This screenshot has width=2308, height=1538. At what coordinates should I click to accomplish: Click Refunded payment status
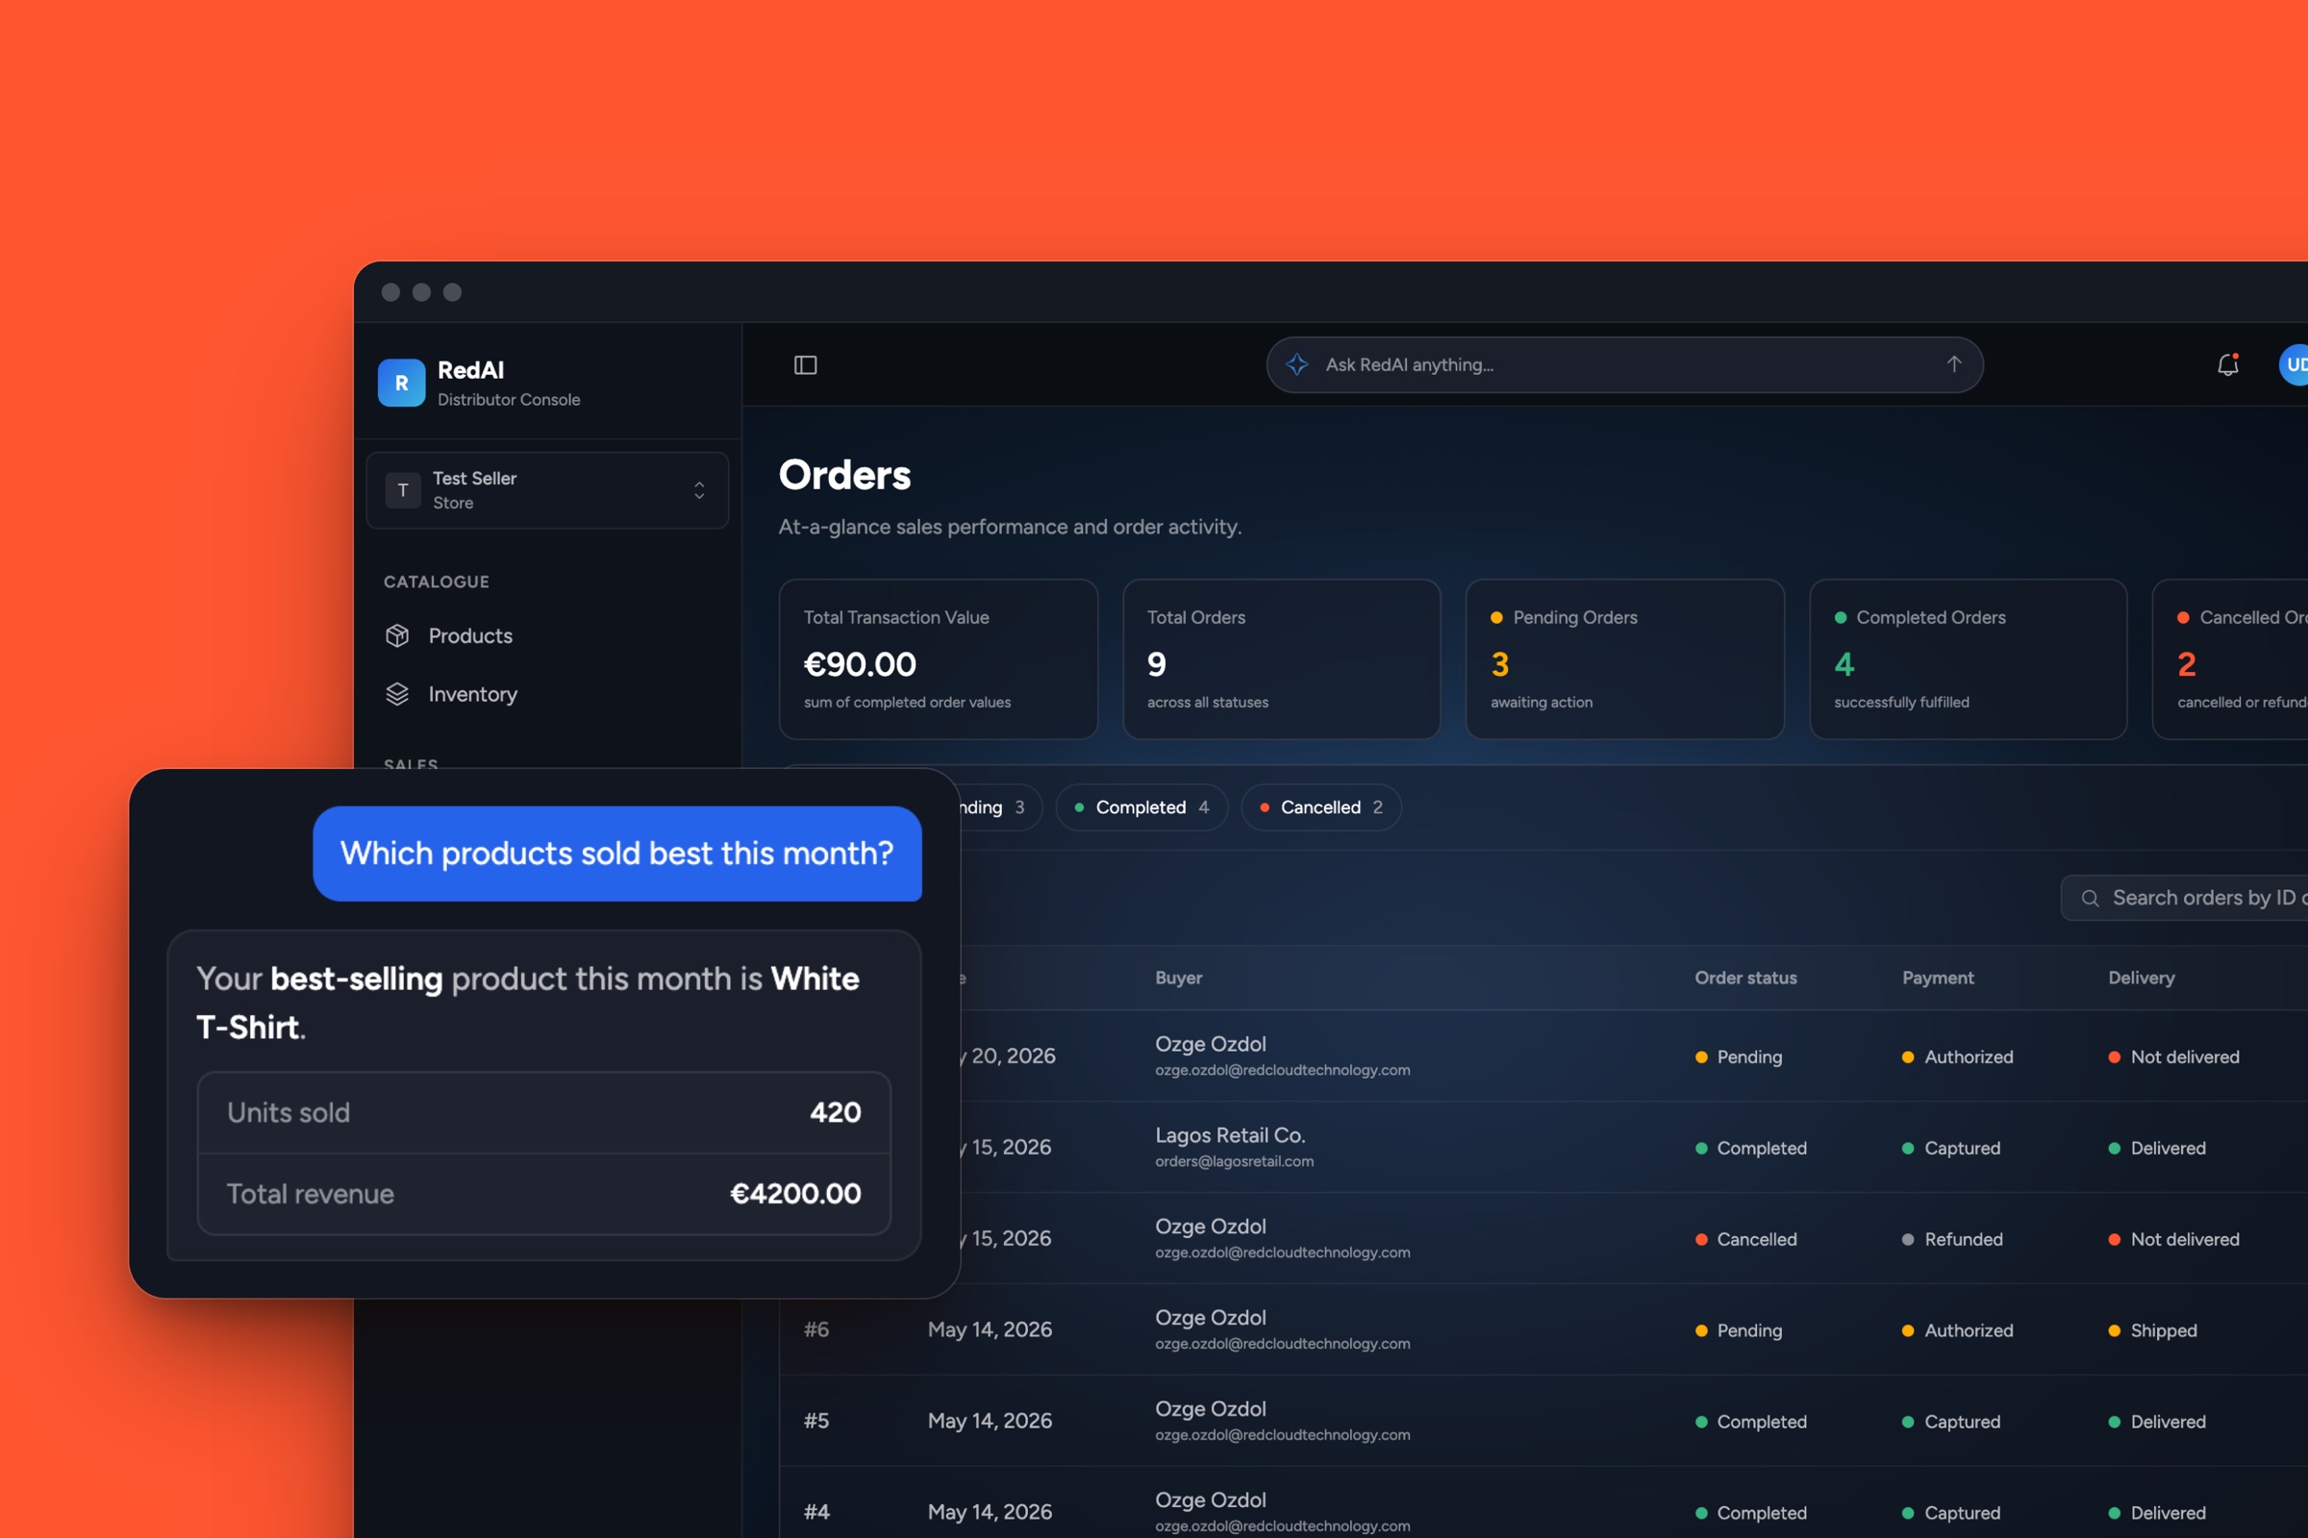[x=1953, y=1240]
